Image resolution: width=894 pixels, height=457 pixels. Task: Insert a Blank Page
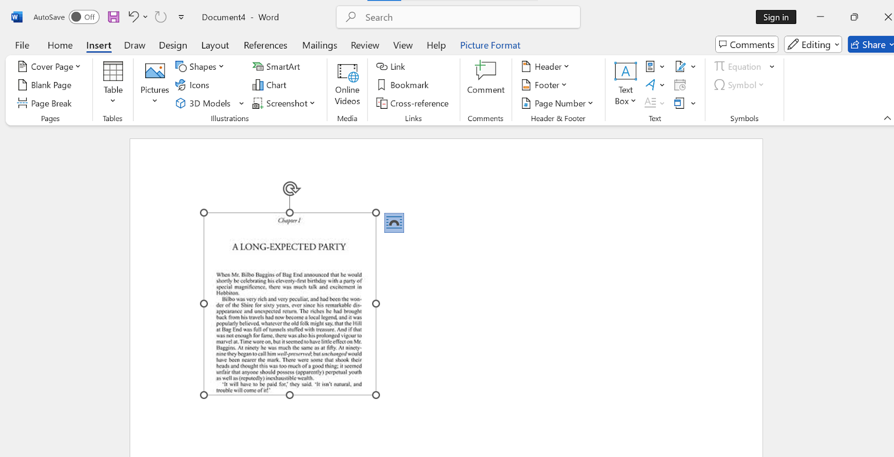45,85
